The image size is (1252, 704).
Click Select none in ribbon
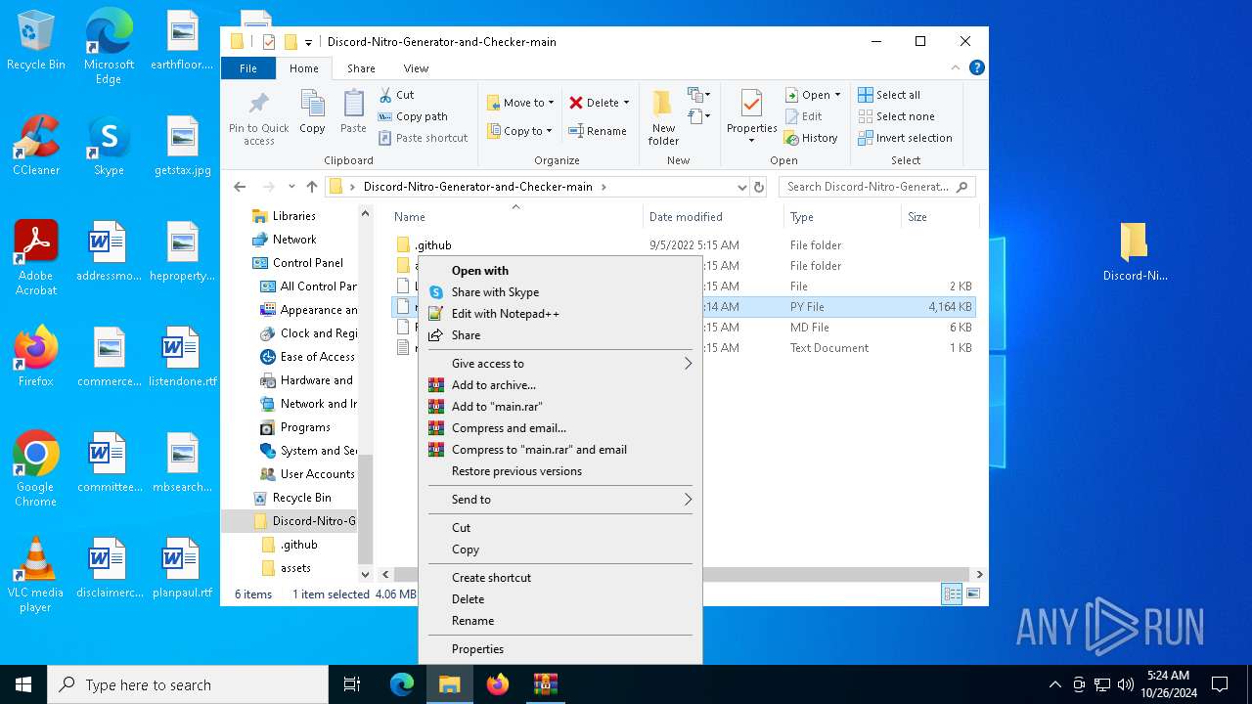click(895, 116)
